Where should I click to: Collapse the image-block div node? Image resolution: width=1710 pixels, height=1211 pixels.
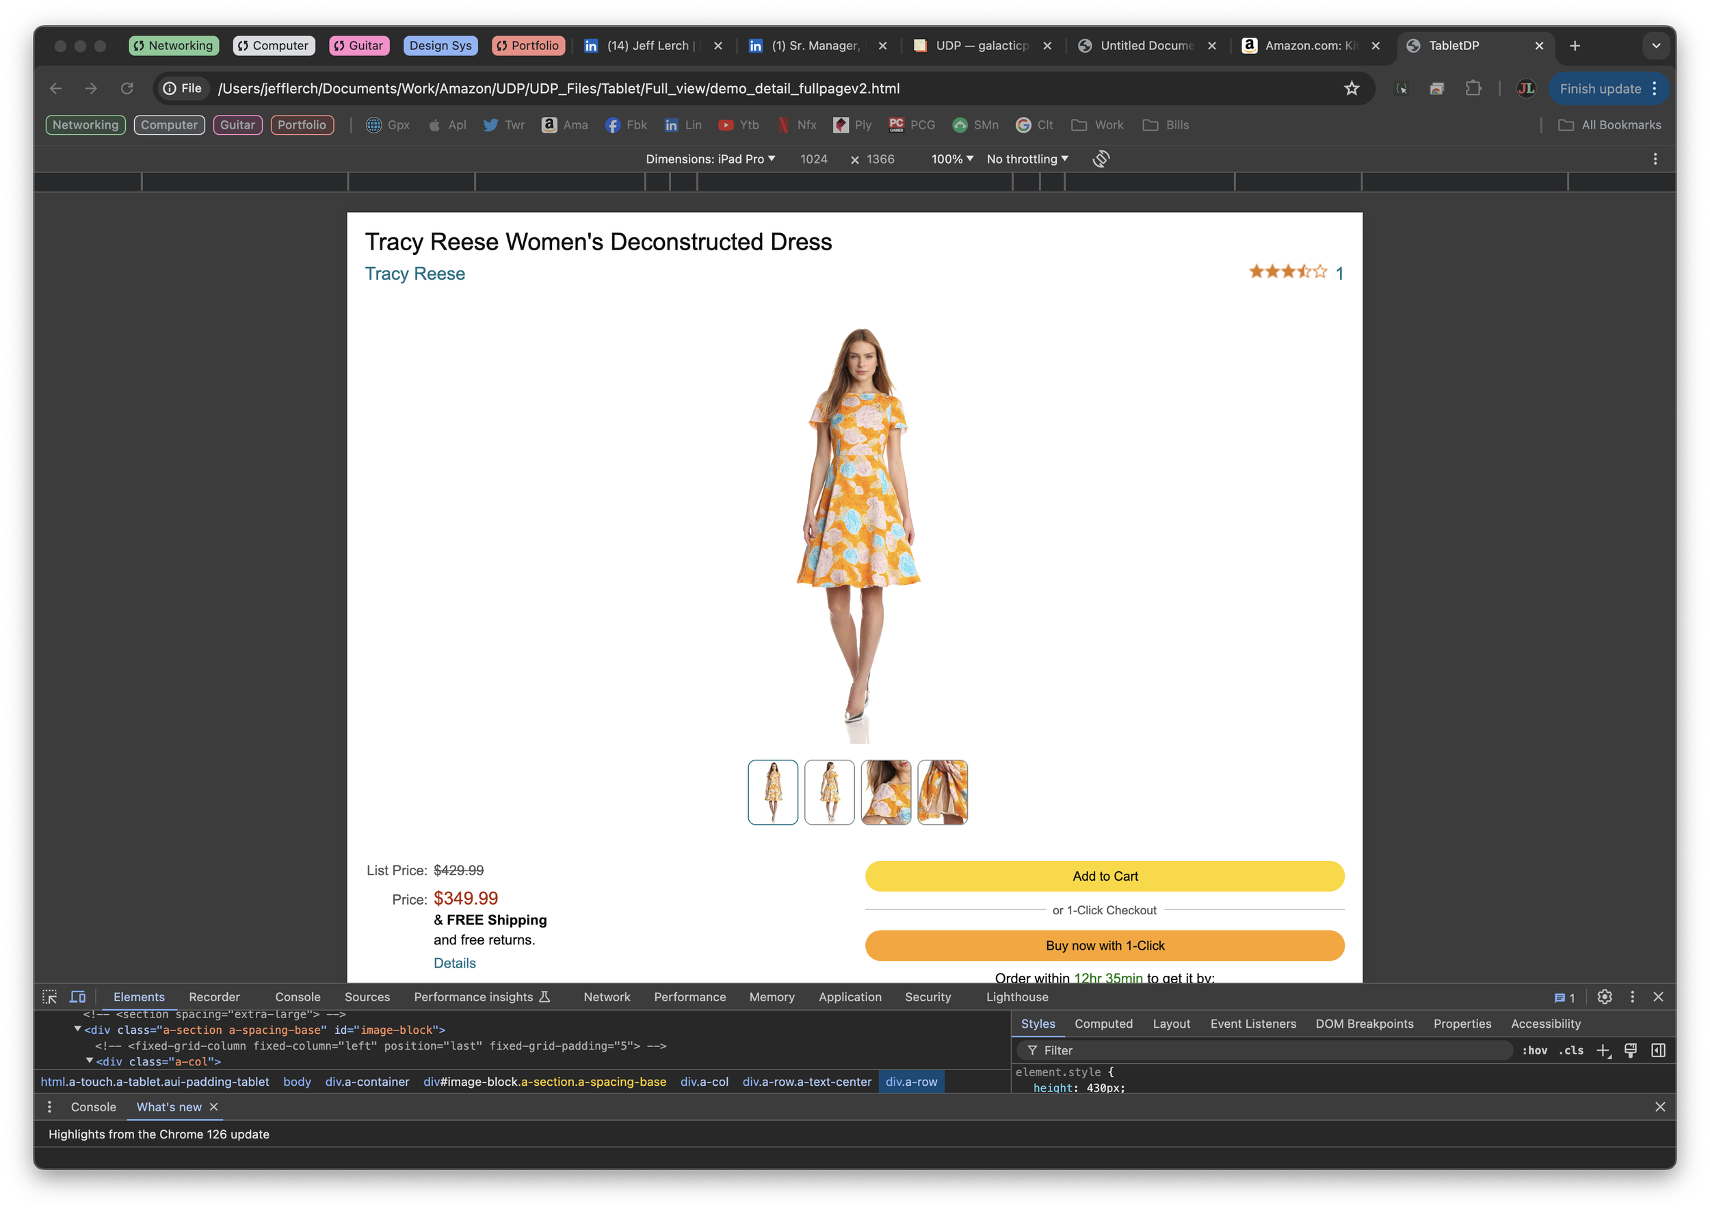coord(77,1029)
